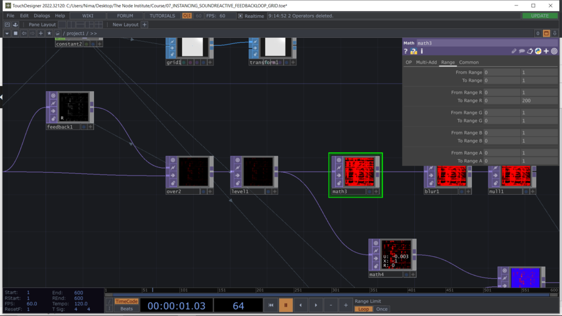Expand the plus on level1 node
The image size is (562, 316).
point(275,191)
